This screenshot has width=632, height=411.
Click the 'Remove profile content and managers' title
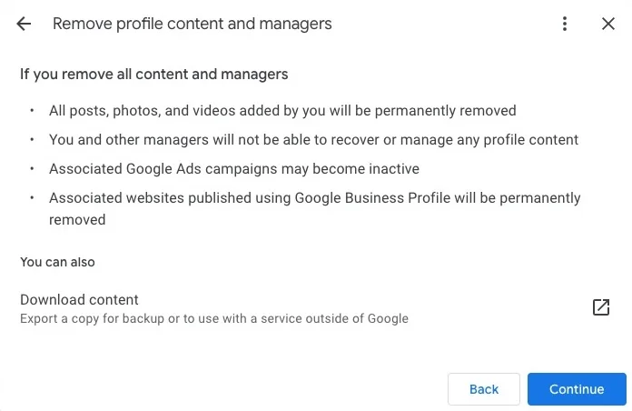pyautogui.click(x=193, y=24)
